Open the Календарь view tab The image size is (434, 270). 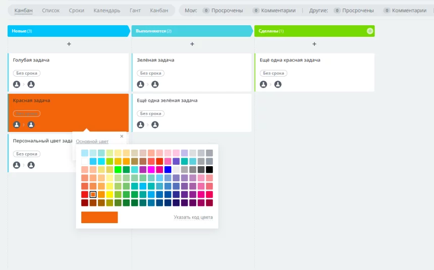106,11
